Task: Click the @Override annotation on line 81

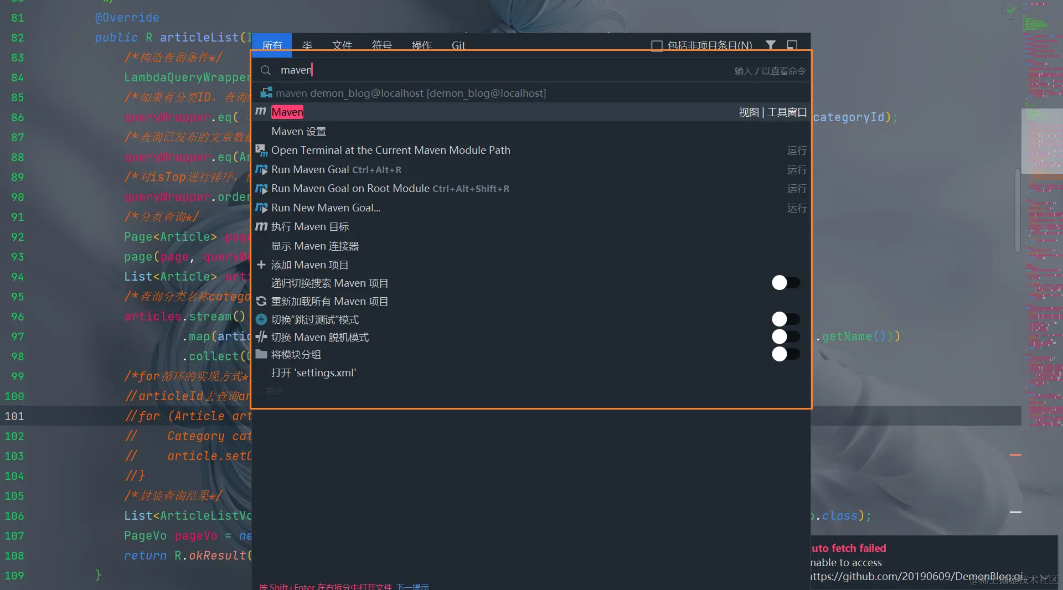Action: [127, 18]
